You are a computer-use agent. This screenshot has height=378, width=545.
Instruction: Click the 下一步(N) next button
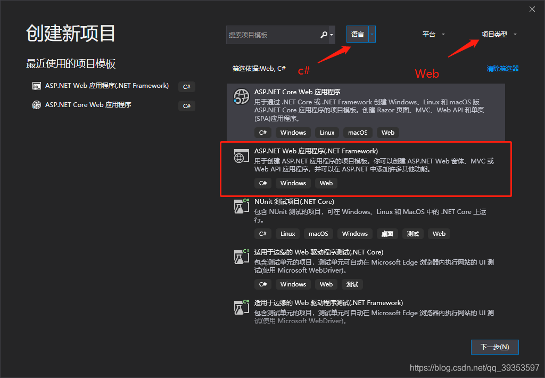494,347
